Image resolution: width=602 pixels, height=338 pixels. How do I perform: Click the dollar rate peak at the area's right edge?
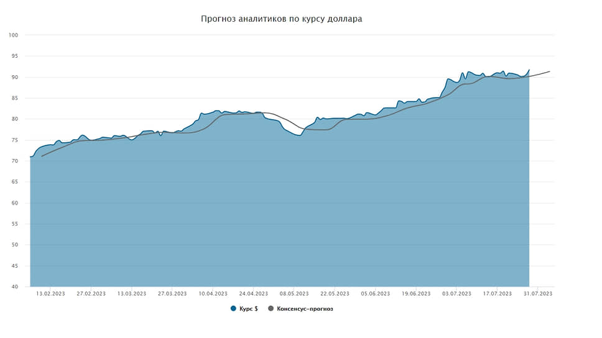(529, 70)
